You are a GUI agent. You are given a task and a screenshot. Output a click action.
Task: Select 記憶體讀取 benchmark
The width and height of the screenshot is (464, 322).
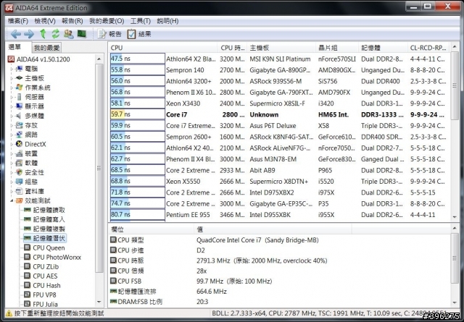49,210
